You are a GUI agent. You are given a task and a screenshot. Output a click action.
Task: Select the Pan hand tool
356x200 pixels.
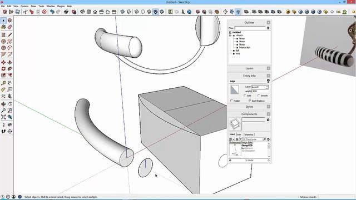click(9, 104)
